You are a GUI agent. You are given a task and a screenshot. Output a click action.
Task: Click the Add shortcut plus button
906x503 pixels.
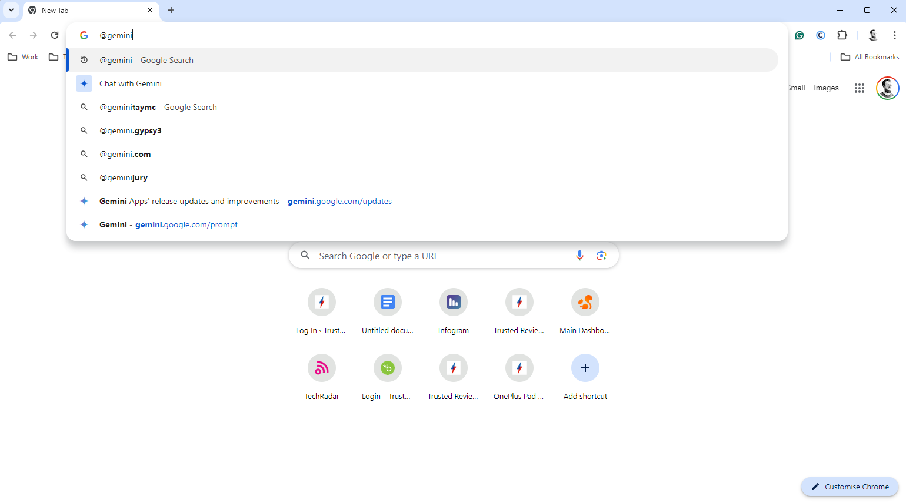[585, 368]
